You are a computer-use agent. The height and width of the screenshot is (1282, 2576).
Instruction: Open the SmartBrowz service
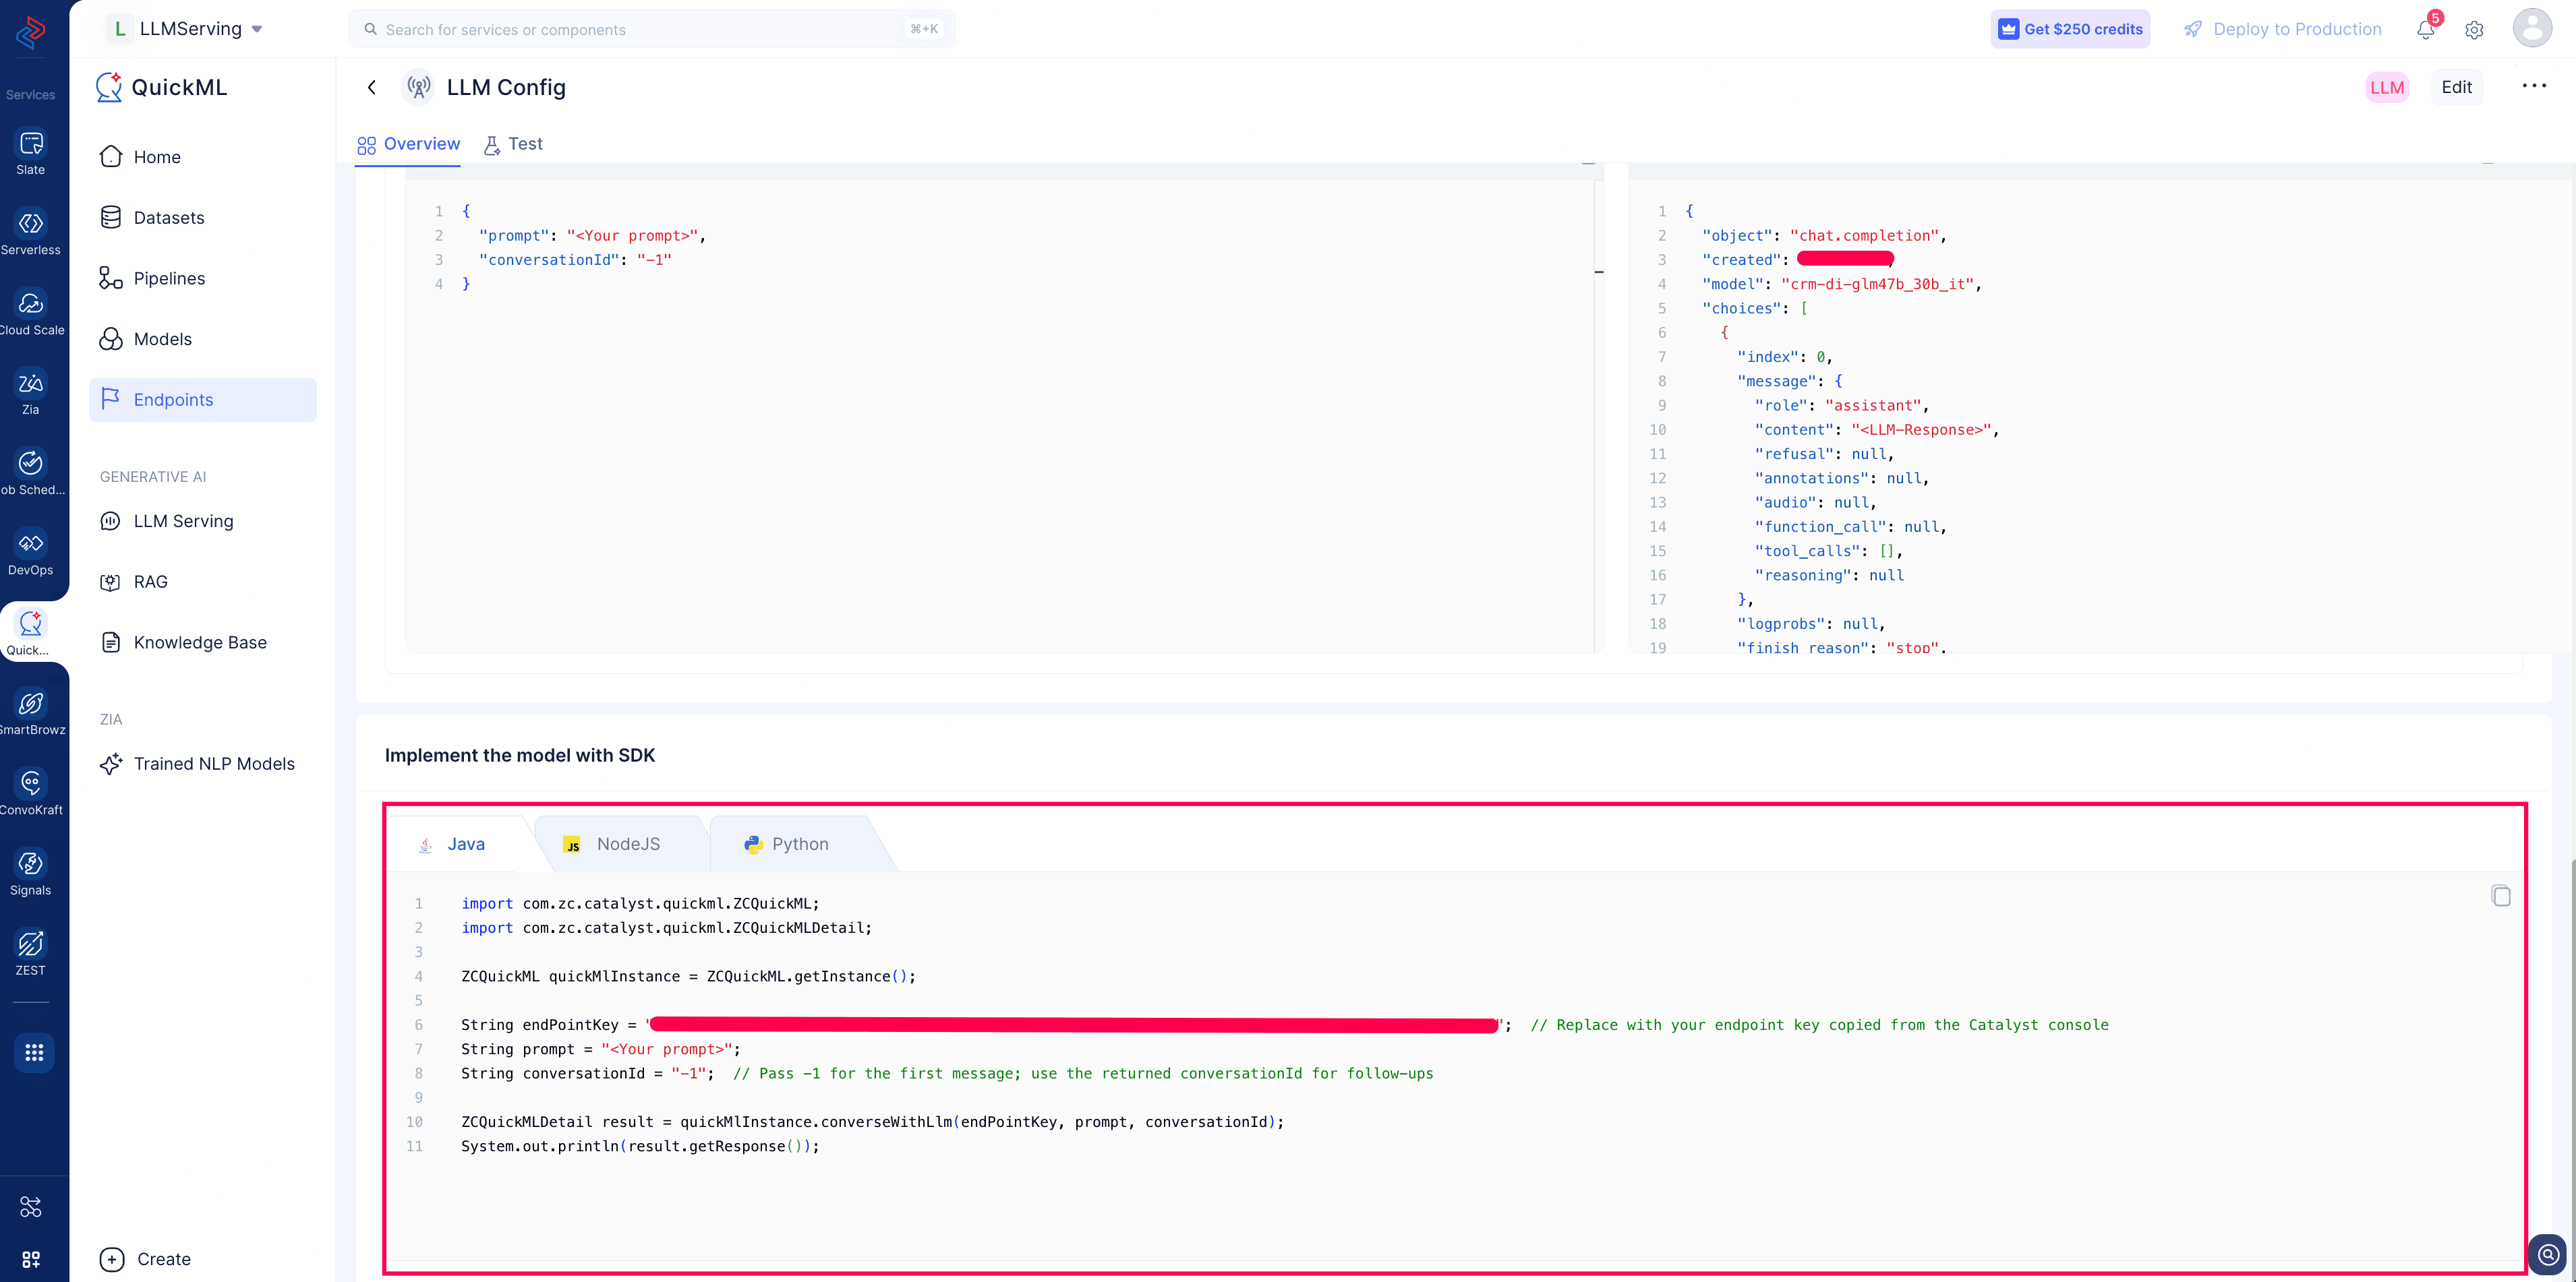click(x=31, y=712)
